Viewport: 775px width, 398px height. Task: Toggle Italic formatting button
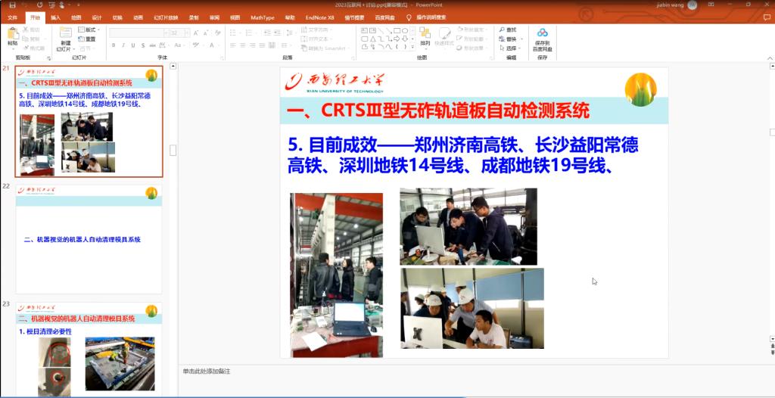[123, 45]
